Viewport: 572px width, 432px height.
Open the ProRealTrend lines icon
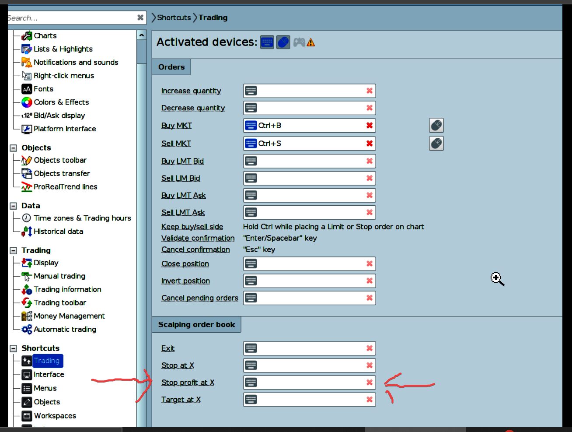coord(27,187)
